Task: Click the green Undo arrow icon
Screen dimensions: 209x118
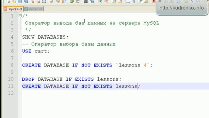Action: tap(72, 2)
